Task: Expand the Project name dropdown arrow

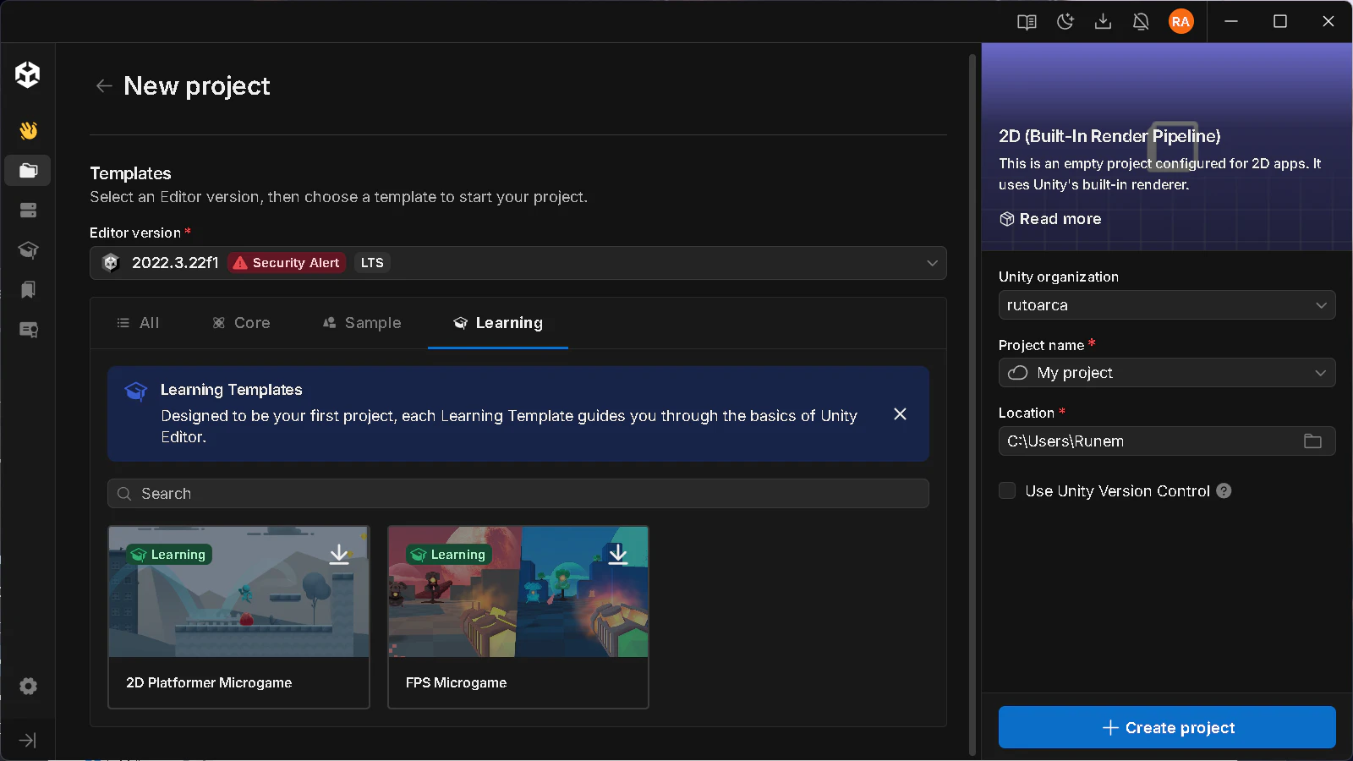Action: 1321,373
